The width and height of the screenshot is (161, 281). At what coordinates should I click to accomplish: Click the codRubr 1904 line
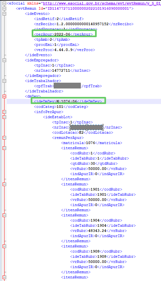[x=96, y=220]
